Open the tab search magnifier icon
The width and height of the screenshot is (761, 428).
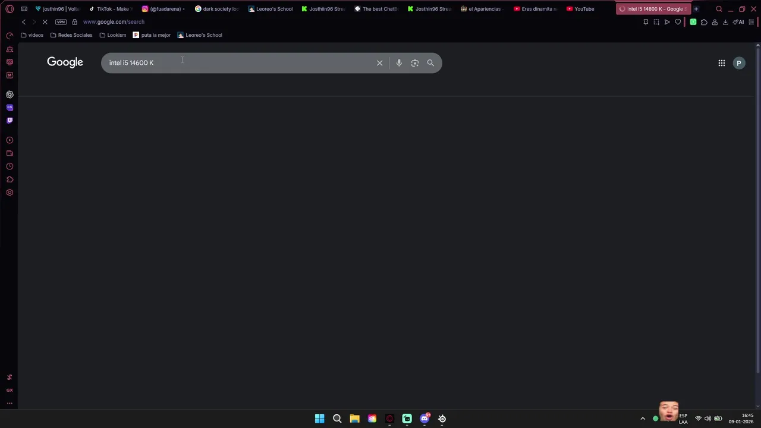[719, 9]
